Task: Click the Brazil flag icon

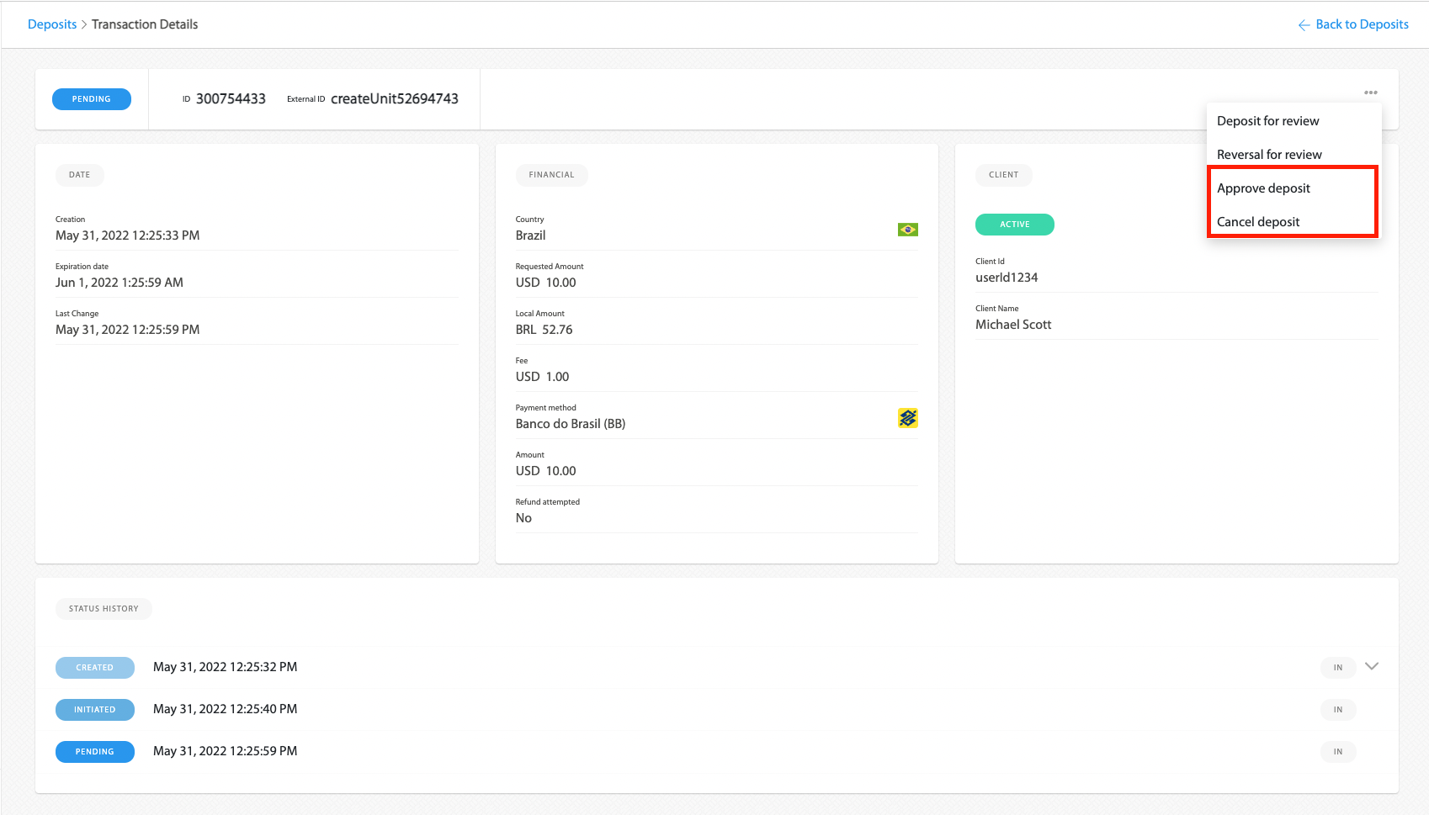Action: pos(907,230)
